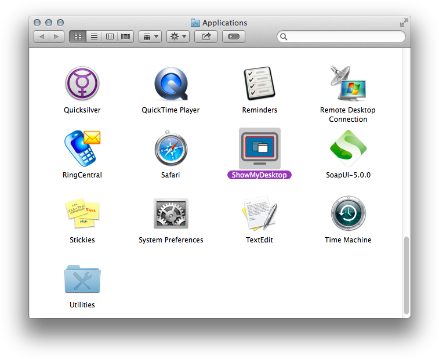Click into the Finder search field

click(341, 37)
